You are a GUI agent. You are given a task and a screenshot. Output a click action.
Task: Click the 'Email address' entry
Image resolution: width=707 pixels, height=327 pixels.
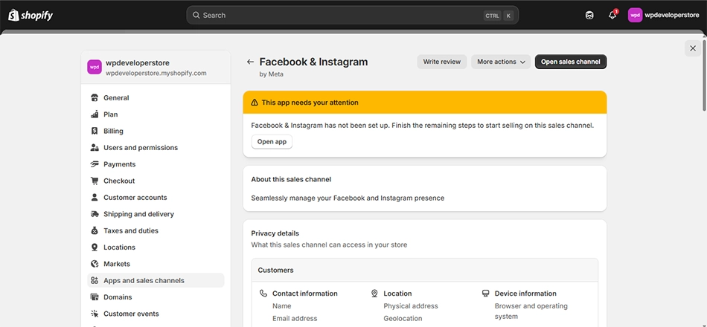(x=295, y=318)
